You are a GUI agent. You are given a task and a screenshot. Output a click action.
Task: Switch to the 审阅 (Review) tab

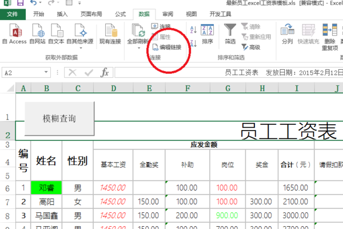coord(167,14)
